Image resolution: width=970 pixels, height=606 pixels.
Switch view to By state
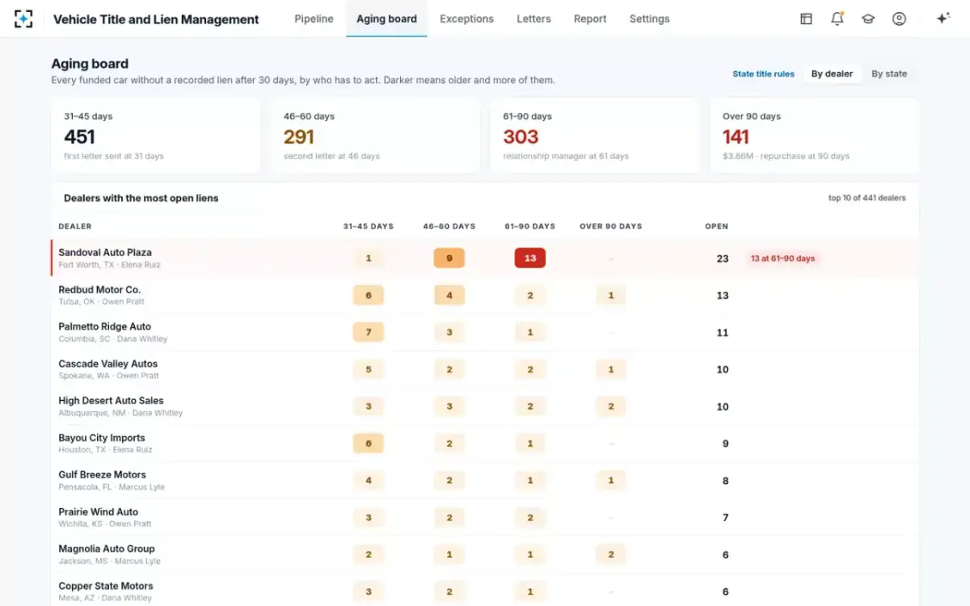pos(889,74)
